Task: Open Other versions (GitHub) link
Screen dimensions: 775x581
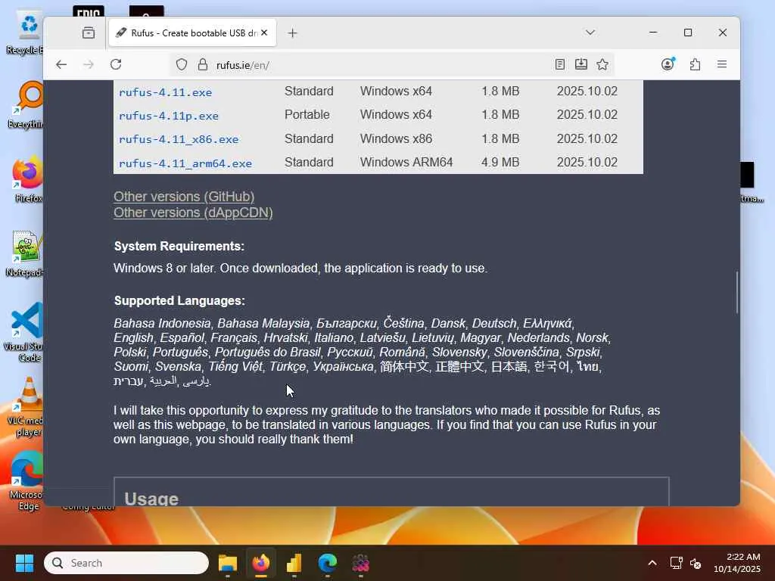Action: point(184,197)
